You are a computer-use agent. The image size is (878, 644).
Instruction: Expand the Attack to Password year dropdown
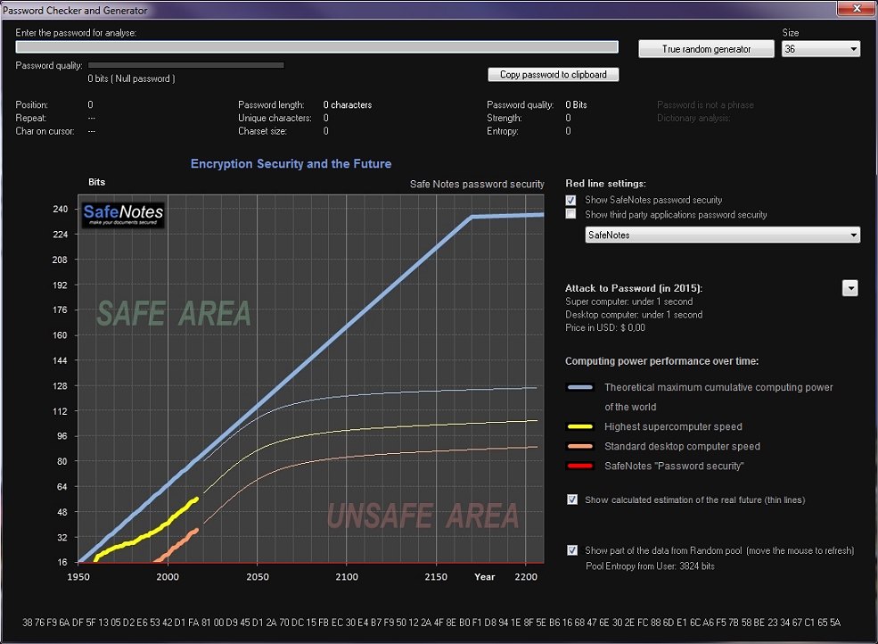(850, 288)
